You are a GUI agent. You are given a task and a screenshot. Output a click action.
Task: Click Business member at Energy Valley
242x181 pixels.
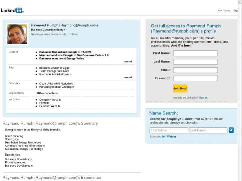(62, 58)
